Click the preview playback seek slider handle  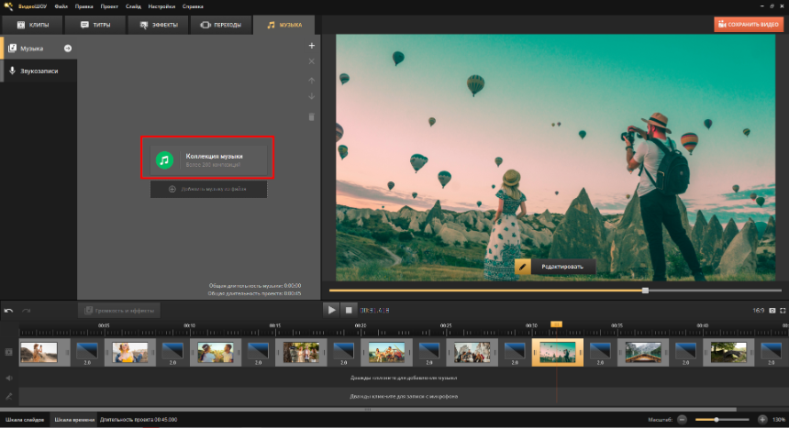point(645,291)
